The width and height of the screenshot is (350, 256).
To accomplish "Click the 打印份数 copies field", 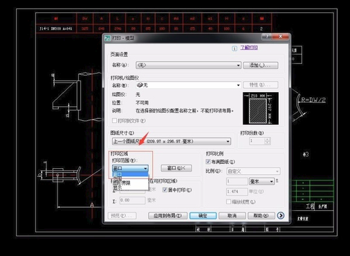I will tap(257, 140).
